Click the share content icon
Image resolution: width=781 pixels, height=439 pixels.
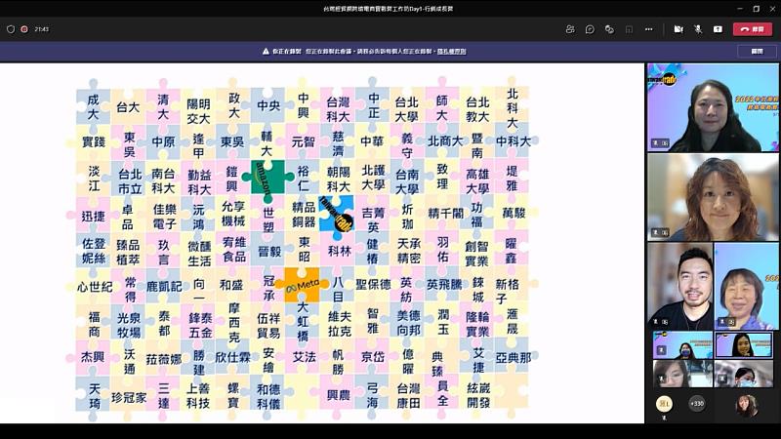click(x=718, y=29)
